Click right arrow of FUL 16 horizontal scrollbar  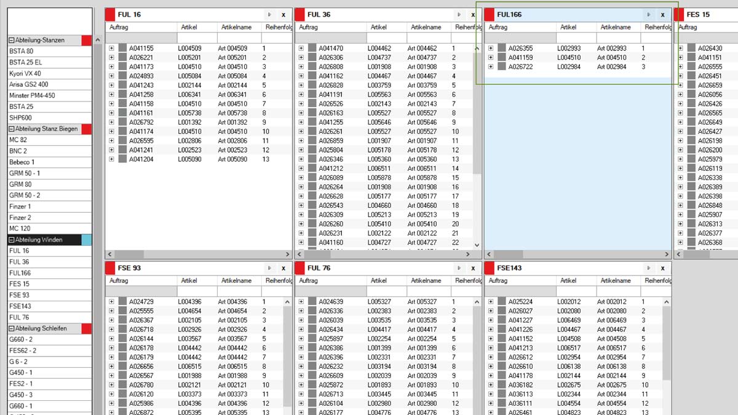tap(287, 254)
